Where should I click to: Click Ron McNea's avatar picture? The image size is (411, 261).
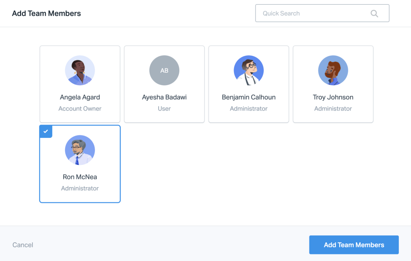pyautogui.click(x=80, y=150)
